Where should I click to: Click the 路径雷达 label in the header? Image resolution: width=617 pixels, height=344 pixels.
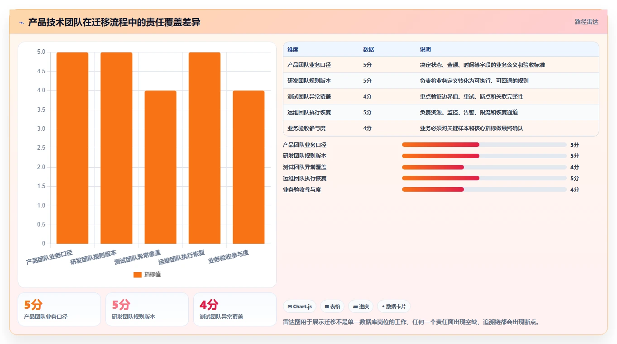pyautogui.click(x=587, y=22)
